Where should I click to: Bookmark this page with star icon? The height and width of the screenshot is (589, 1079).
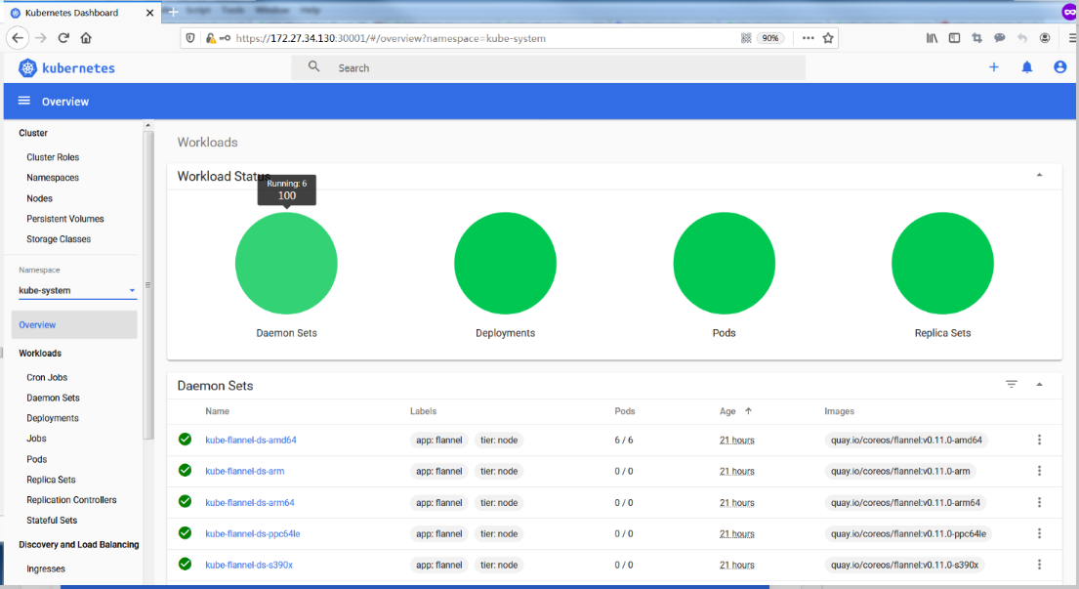pyautogui.click(x=828, y=38)
